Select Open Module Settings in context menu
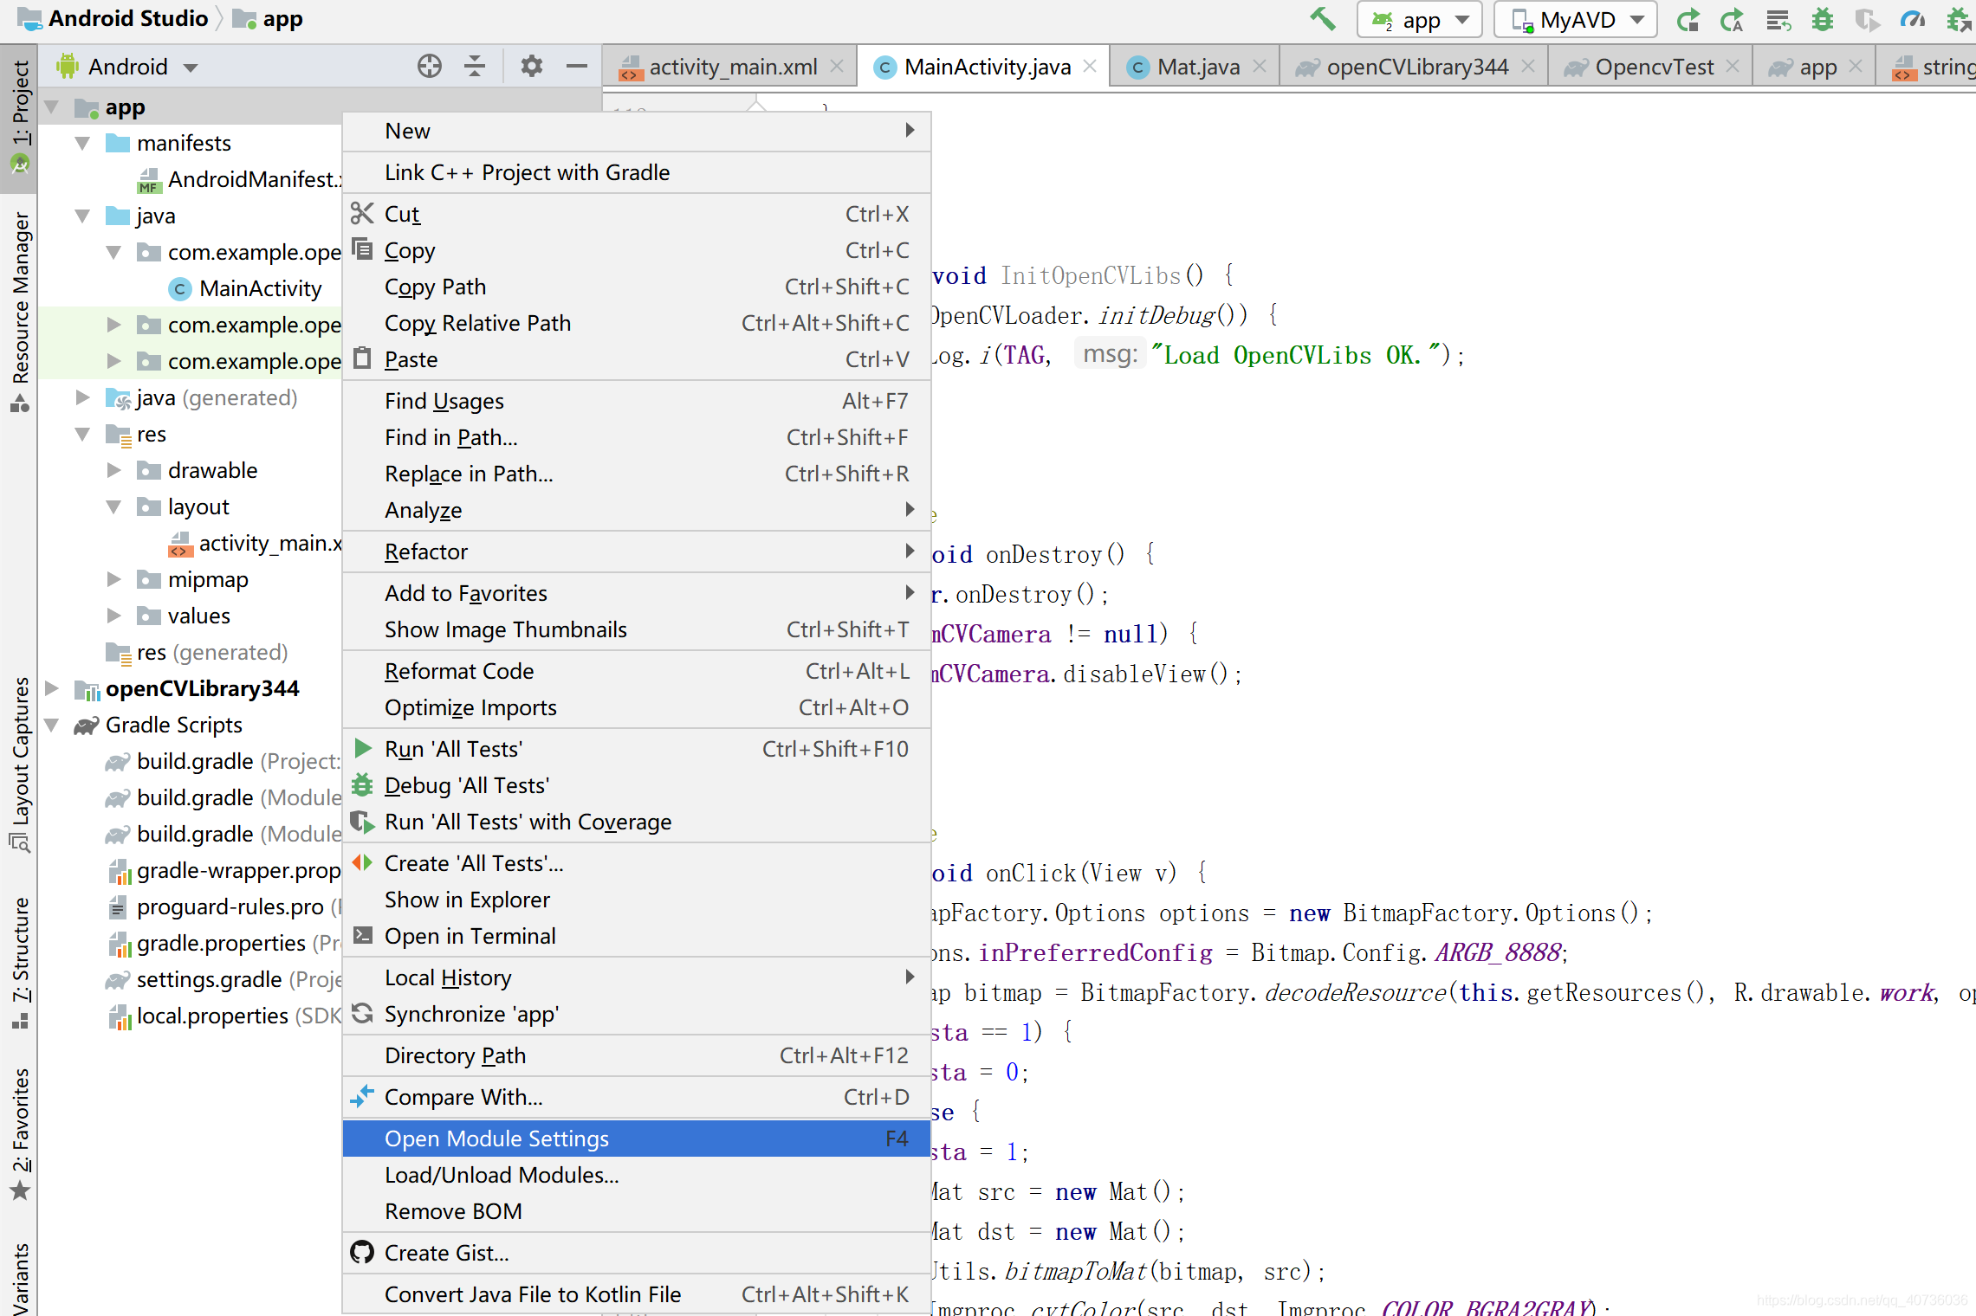1976x1316 pixels. click(637, 1139)
